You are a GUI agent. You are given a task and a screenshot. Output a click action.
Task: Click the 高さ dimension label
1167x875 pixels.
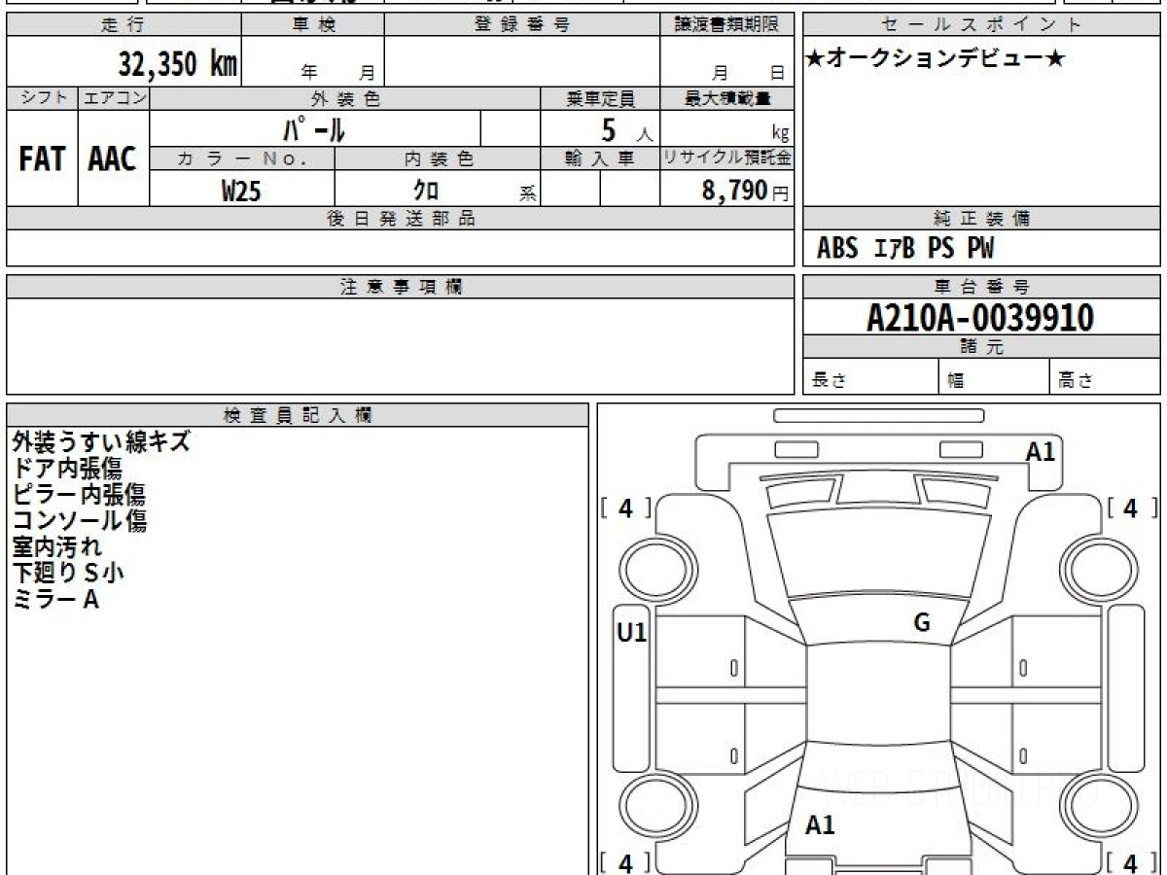pos(1077,381)
